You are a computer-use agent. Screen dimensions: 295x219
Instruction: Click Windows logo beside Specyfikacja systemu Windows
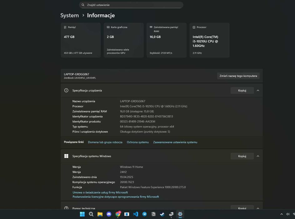pos(66,156)
